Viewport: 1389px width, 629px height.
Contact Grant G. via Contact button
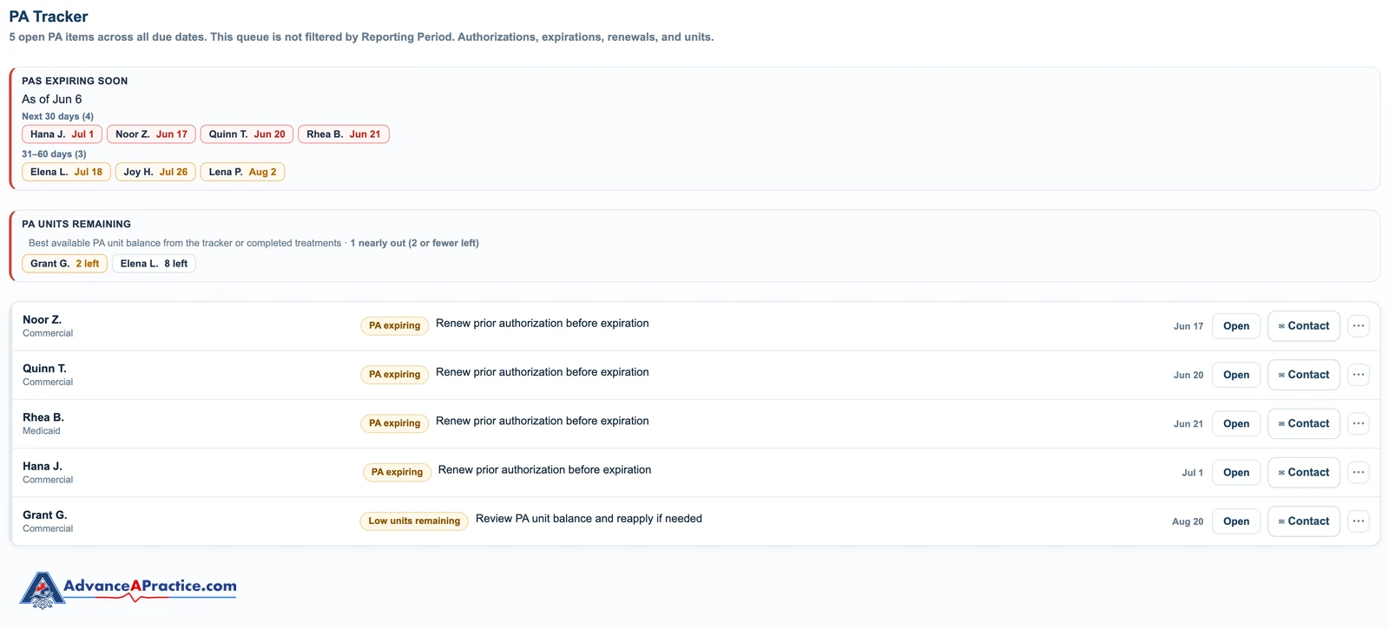[x=1304, y=521]
